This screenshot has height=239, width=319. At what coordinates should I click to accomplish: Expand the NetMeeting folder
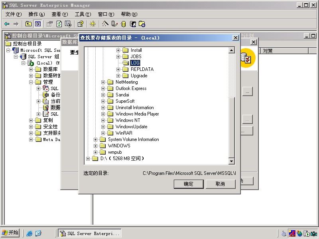click(x=103, y=82)
